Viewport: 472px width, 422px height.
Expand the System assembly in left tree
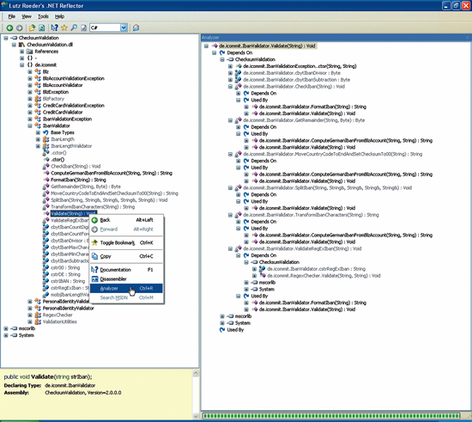(x=6, y=335)
